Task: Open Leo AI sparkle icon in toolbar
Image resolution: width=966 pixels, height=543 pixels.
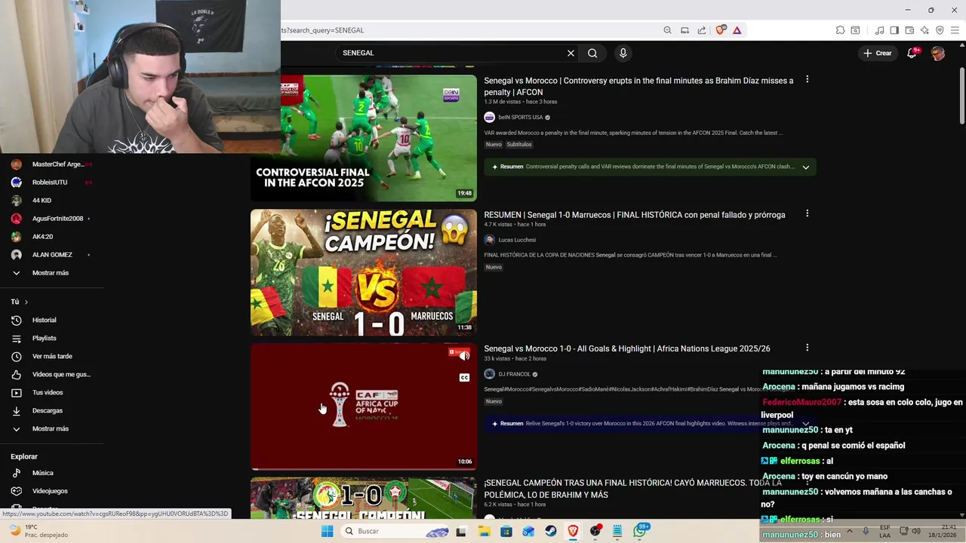Action: (x=924, y=30)
